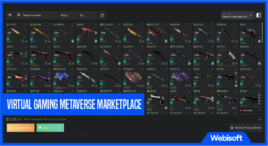Image resolution: width=268 pixels, height=146 pixels.
Task: Expand the Live Feed panel
Action: (x=260, y=110)
